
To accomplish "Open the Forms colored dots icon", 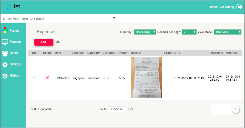I will click(x=5, y=30).
